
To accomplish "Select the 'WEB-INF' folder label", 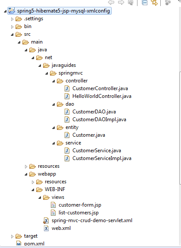I will (55, 189).
